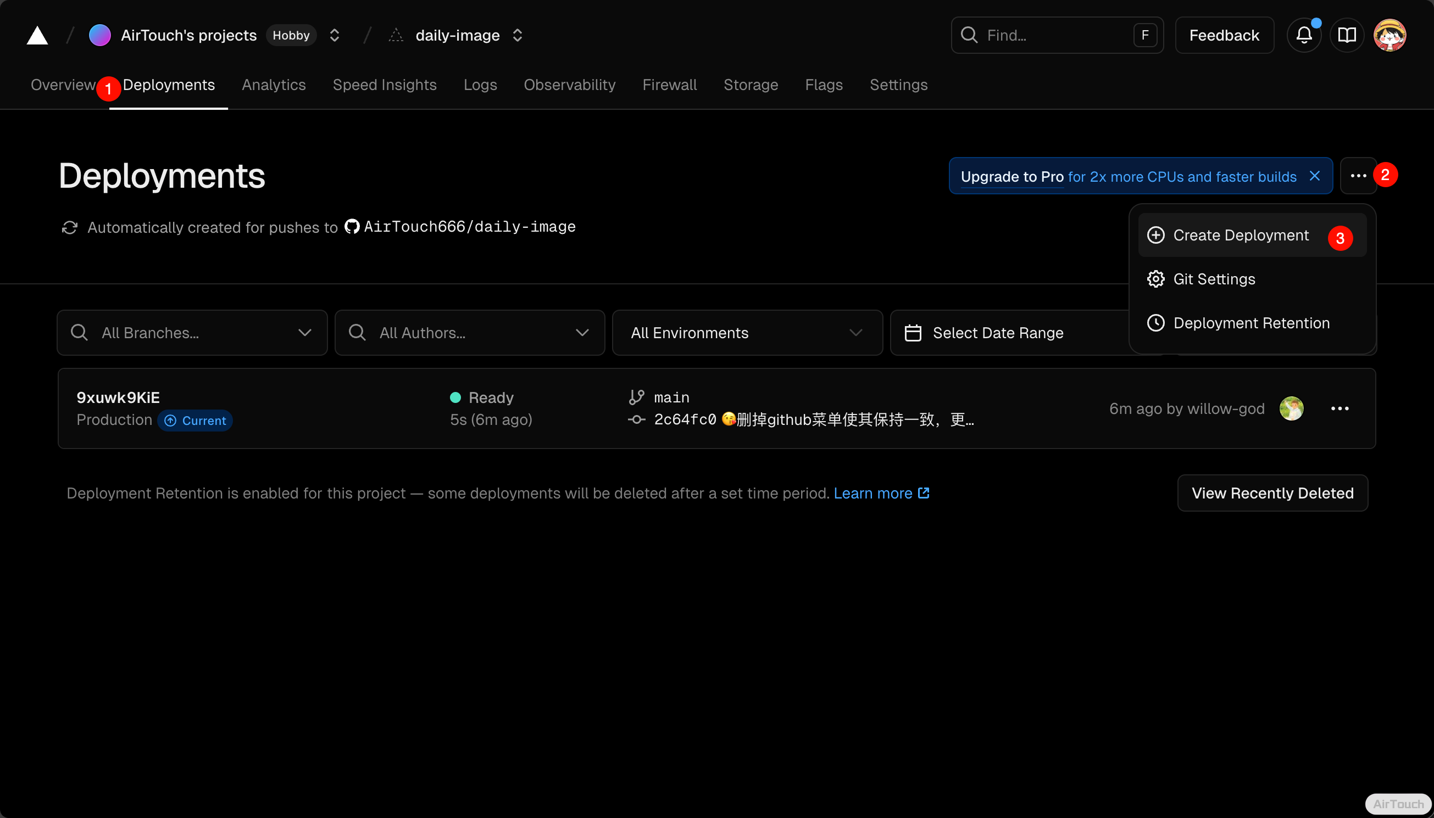Open the notifications bell

click(1304, 35)
